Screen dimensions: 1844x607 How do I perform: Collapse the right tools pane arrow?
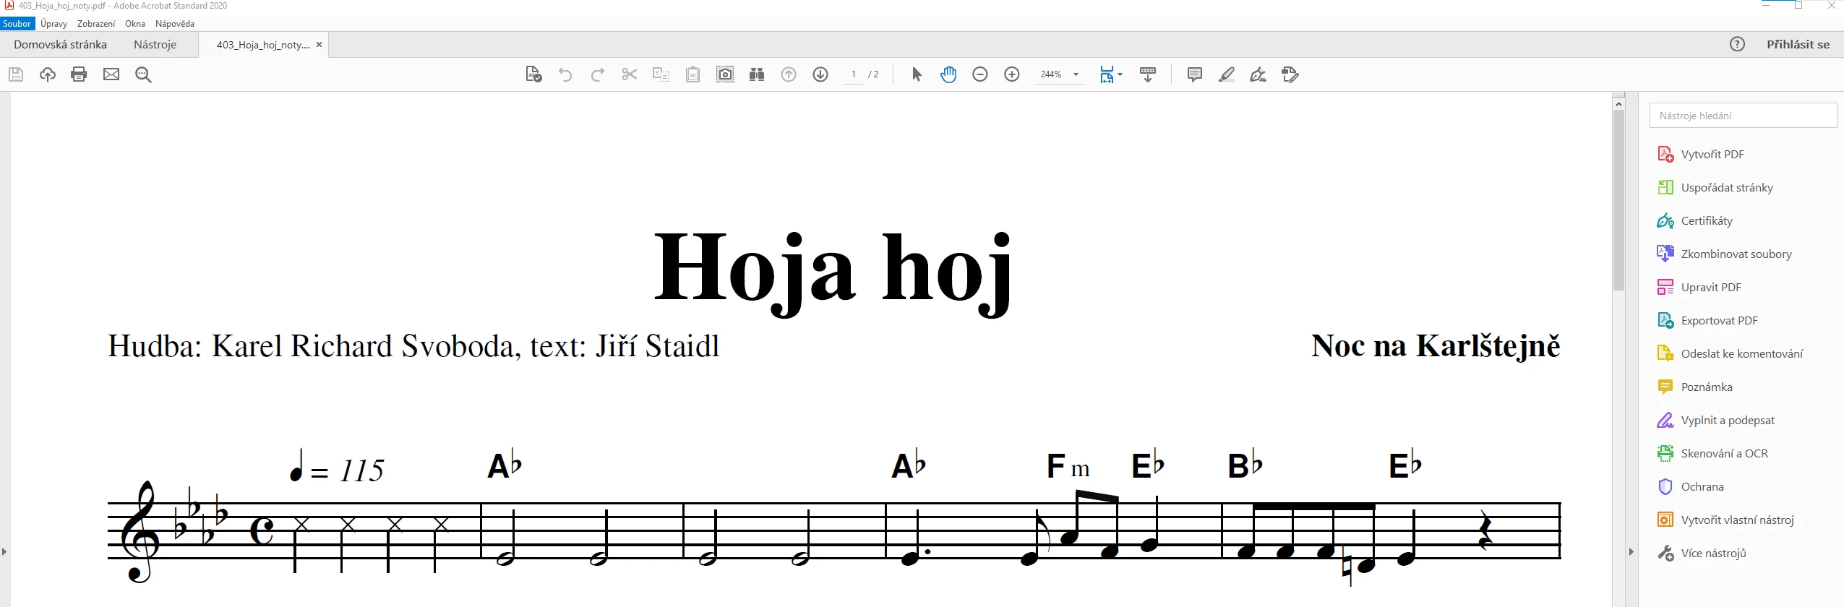[x=1631, y=552]
